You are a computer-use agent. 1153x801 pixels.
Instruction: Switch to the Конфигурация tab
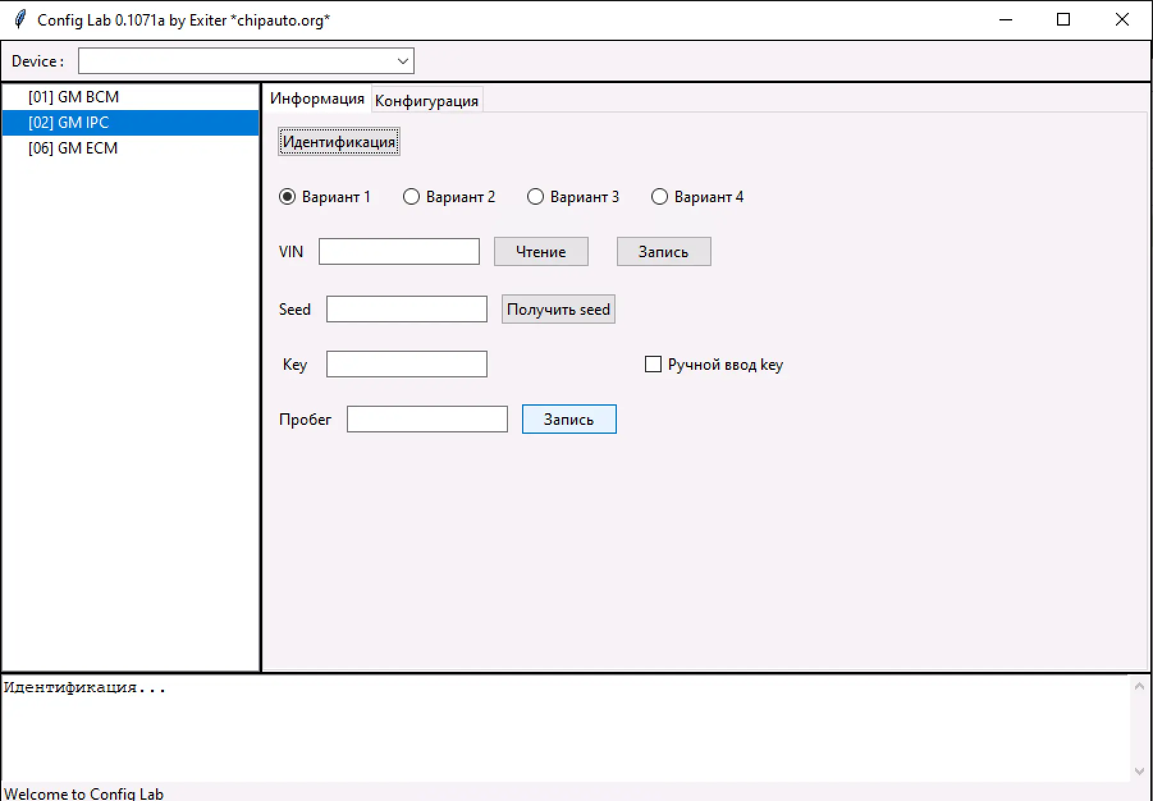point(427,101)
